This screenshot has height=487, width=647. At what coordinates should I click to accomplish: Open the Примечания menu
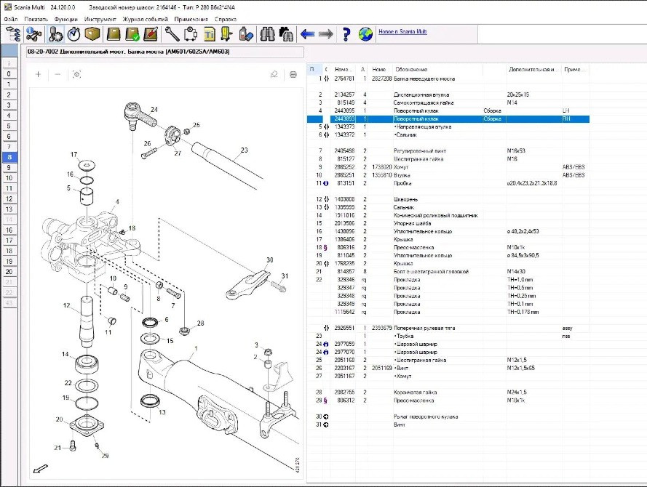click(x=191, y=19)
